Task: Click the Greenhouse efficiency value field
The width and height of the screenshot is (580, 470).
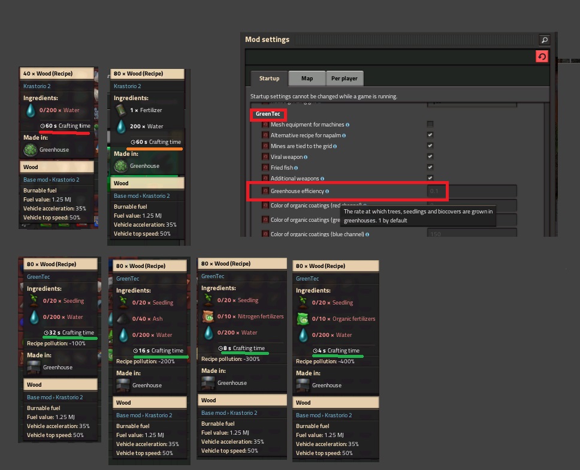Action: point(472,191)
